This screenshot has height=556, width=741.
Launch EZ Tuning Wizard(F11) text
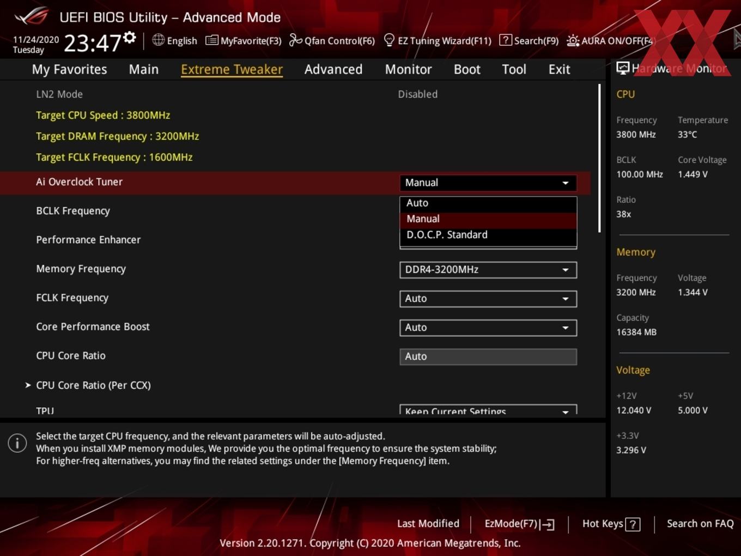coord(444,40)
